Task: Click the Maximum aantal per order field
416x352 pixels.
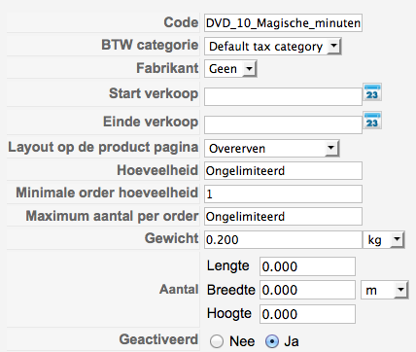Action: 283,217
